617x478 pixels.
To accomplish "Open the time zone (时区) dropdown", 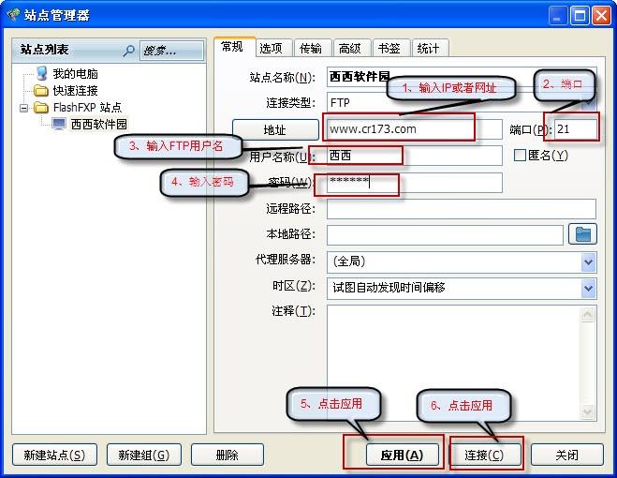I will pyautogui.click(x=589, y=288).
